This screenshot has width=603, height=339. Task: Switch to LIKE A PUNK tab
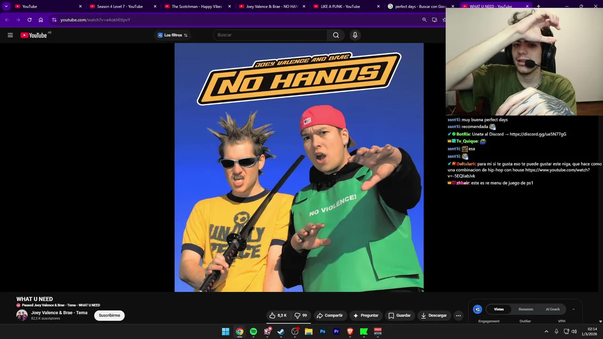346,7
